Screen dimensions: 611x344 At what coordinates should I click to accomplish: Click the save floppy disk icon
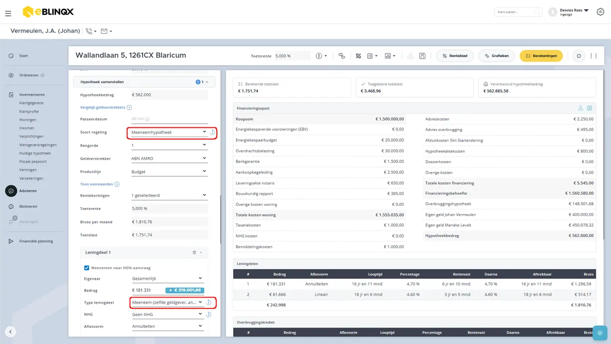[422, 56]
